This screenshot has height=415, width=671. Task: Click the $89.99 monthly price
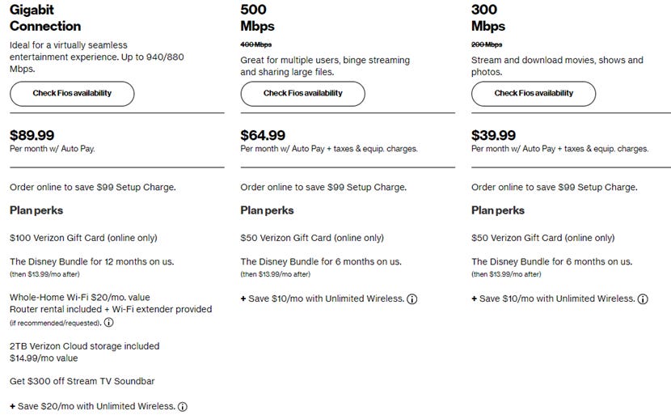click(32, 135)
